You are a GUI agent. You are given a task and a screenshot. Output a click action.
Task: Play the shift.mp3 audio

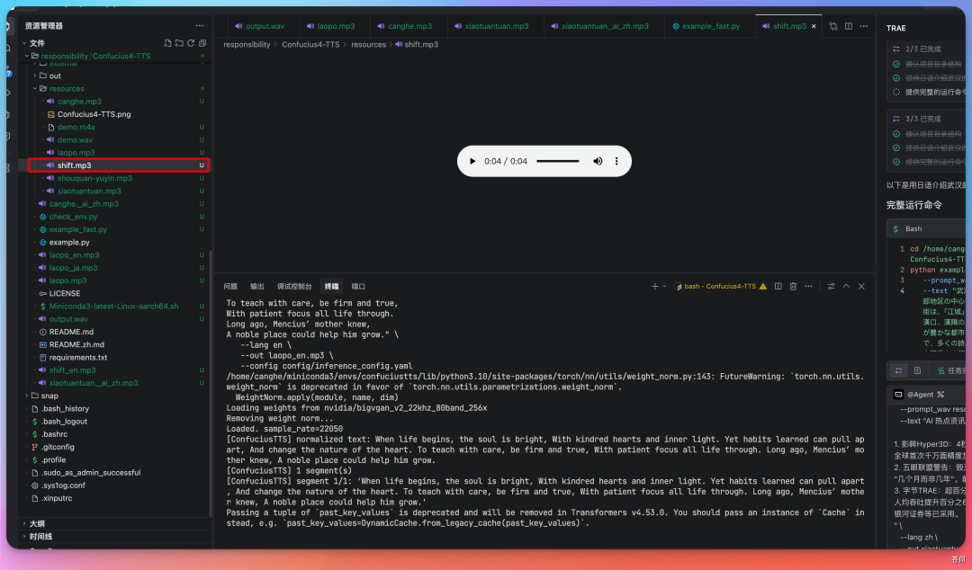pyautogui.click(x=472, y=161)
